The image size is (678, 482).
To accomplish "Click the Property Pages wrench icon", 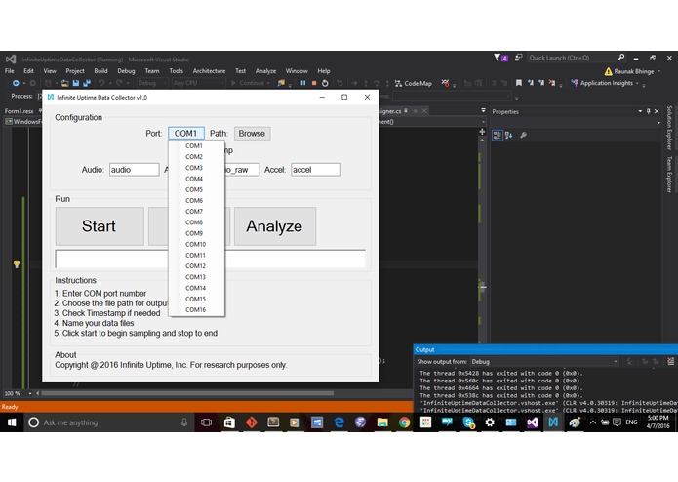I will pos(523,136).
